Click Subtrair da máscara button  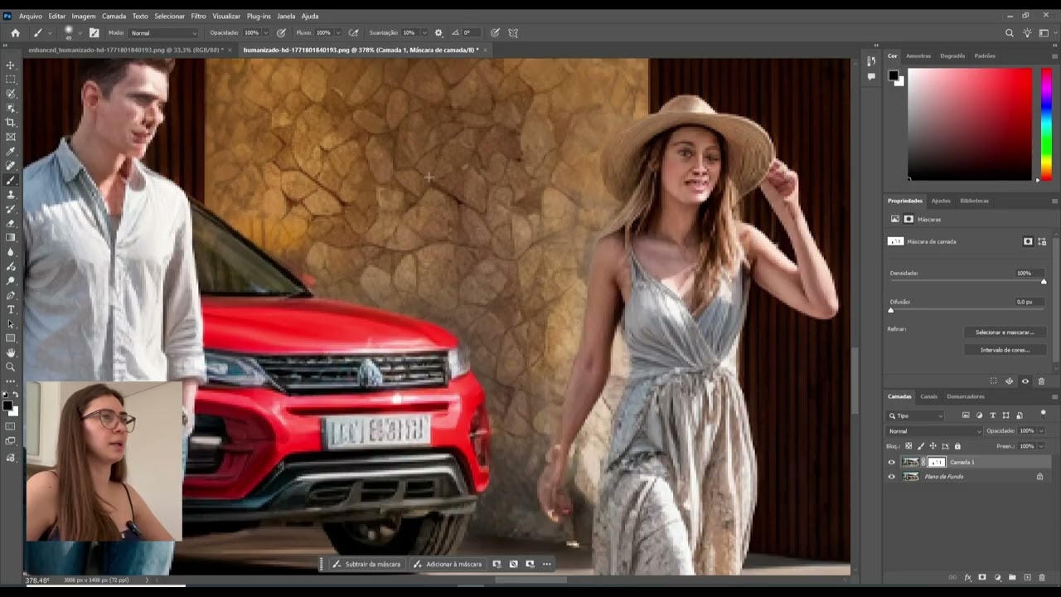pos(366,564)
